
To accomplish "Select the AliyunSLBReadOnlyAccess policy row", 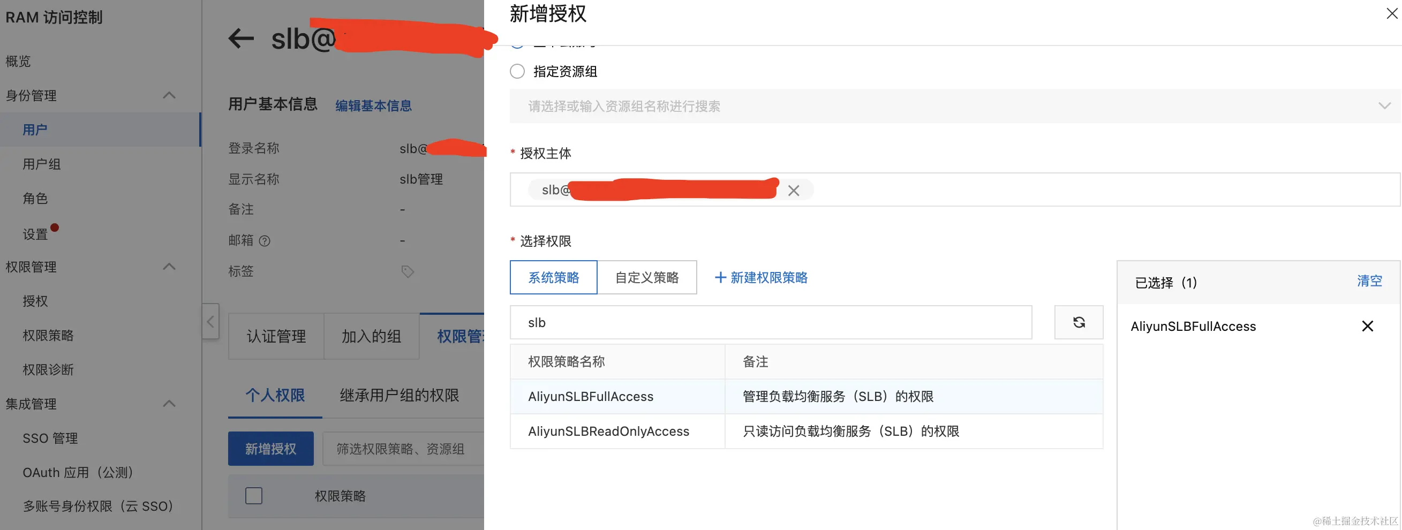I will (806, 431).
